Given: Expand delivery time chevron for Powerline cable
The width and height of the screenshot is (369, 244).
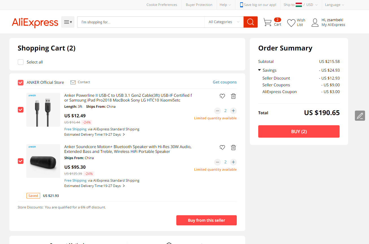Looking at the screenshot, I should click(x=124, y=135).
